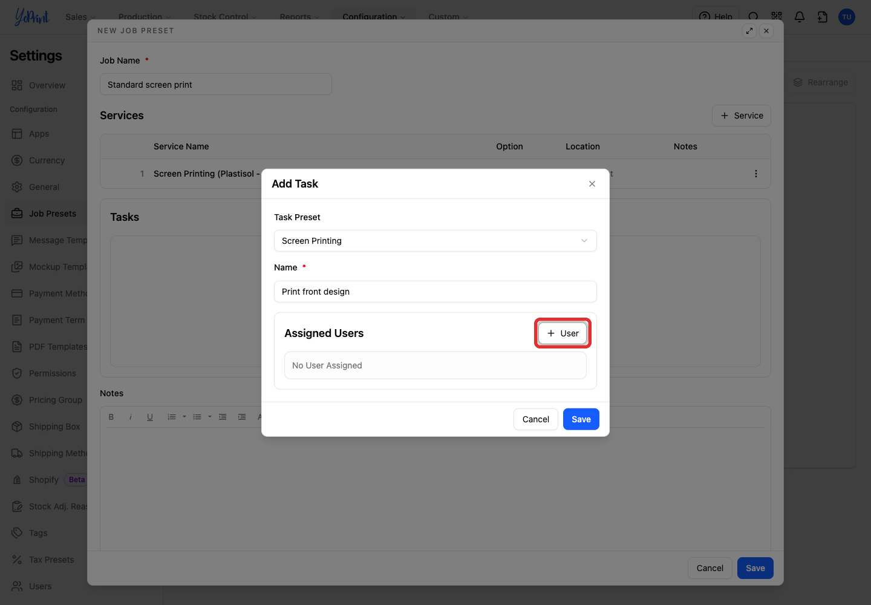
Task: Open Users settings
Action: point(40,586)
